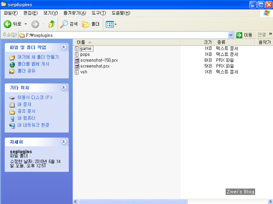
Task: Open the 보기(V) menu
Action: coord(50,13)
